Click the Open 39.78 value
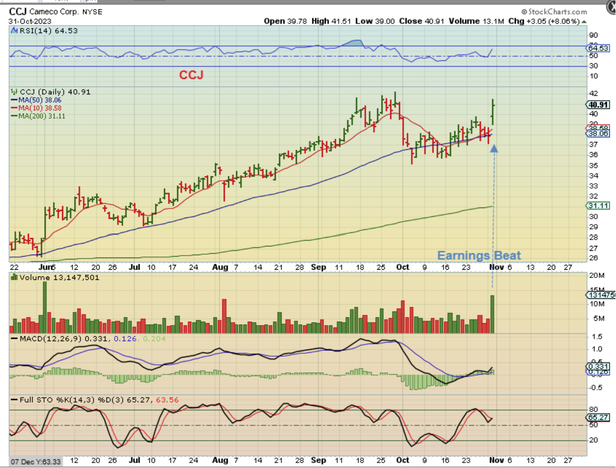 coord(285,21)
